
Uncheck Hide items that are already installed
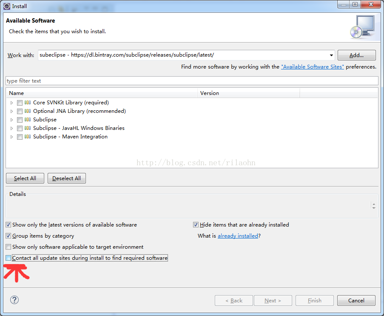click(196, 225)
